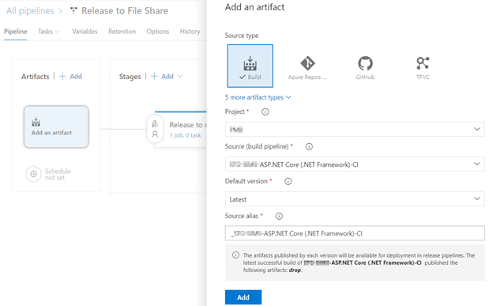Screen dimensions: 493x306
Task: Open the Default version dropdown showing Latest
Action: [355, 199]
